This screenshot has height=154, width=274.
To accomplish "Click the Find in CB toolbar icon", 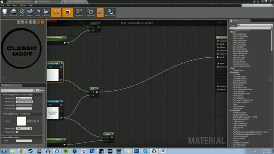I will 13,12.
